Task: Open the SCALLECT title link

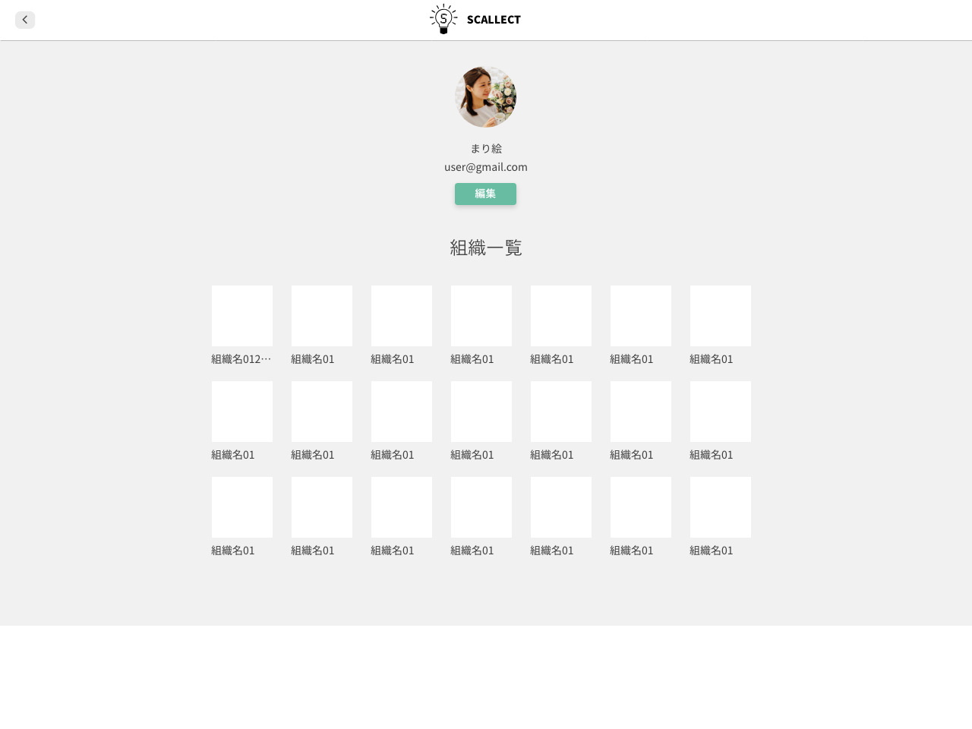Action: click(494, 20)
